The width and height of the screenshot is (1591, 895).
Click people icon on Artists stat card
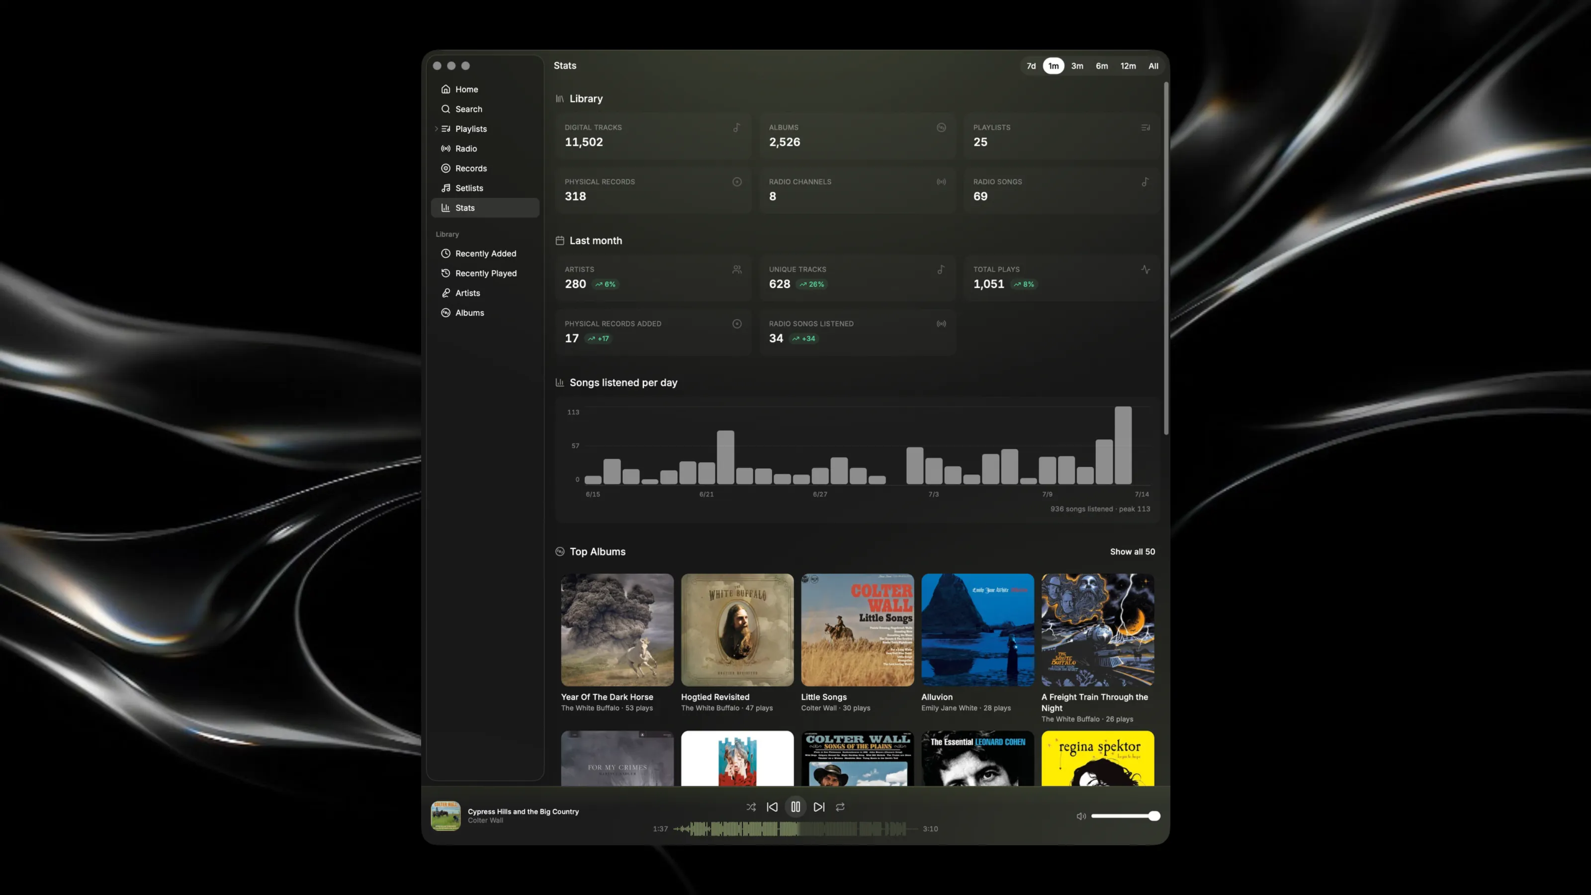[737, 270]
